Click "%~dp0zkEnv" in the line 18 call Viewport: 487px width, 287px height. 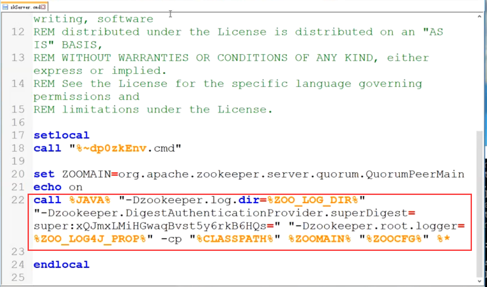[x=111, y=148]
